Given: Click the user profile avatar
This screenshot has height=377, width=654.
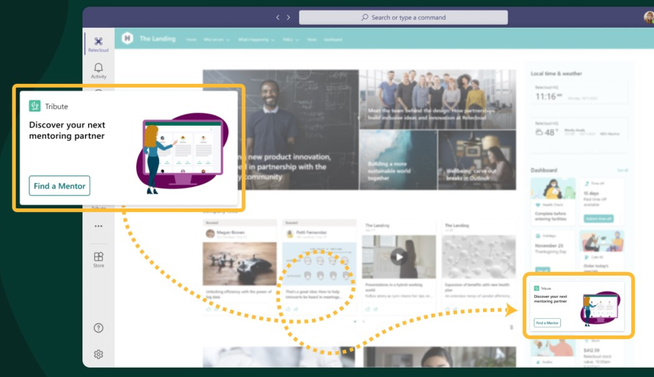Looking at the screenshot, I should [649, 17].
